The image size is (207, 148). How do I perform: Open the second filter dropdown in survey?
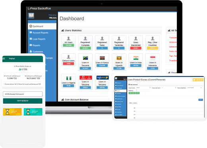169,88
